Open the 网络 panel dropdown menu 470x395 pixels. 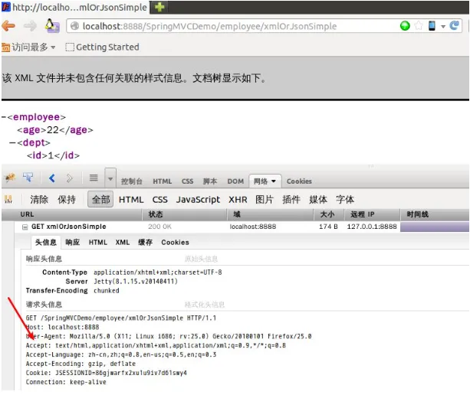coord(265,181)
